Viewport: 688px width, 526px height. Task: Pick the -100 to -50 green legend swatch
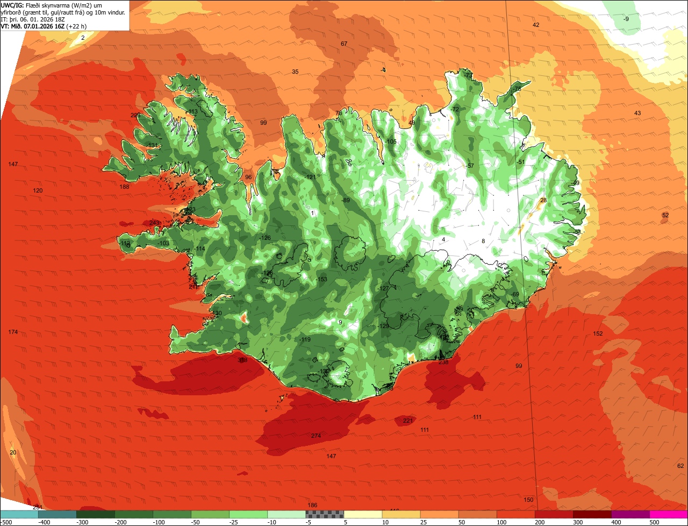click(171, 514)
